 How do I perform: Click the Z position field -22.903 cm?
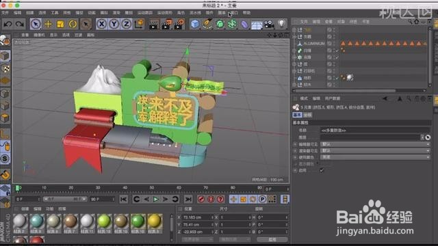[x=198, y=232]
